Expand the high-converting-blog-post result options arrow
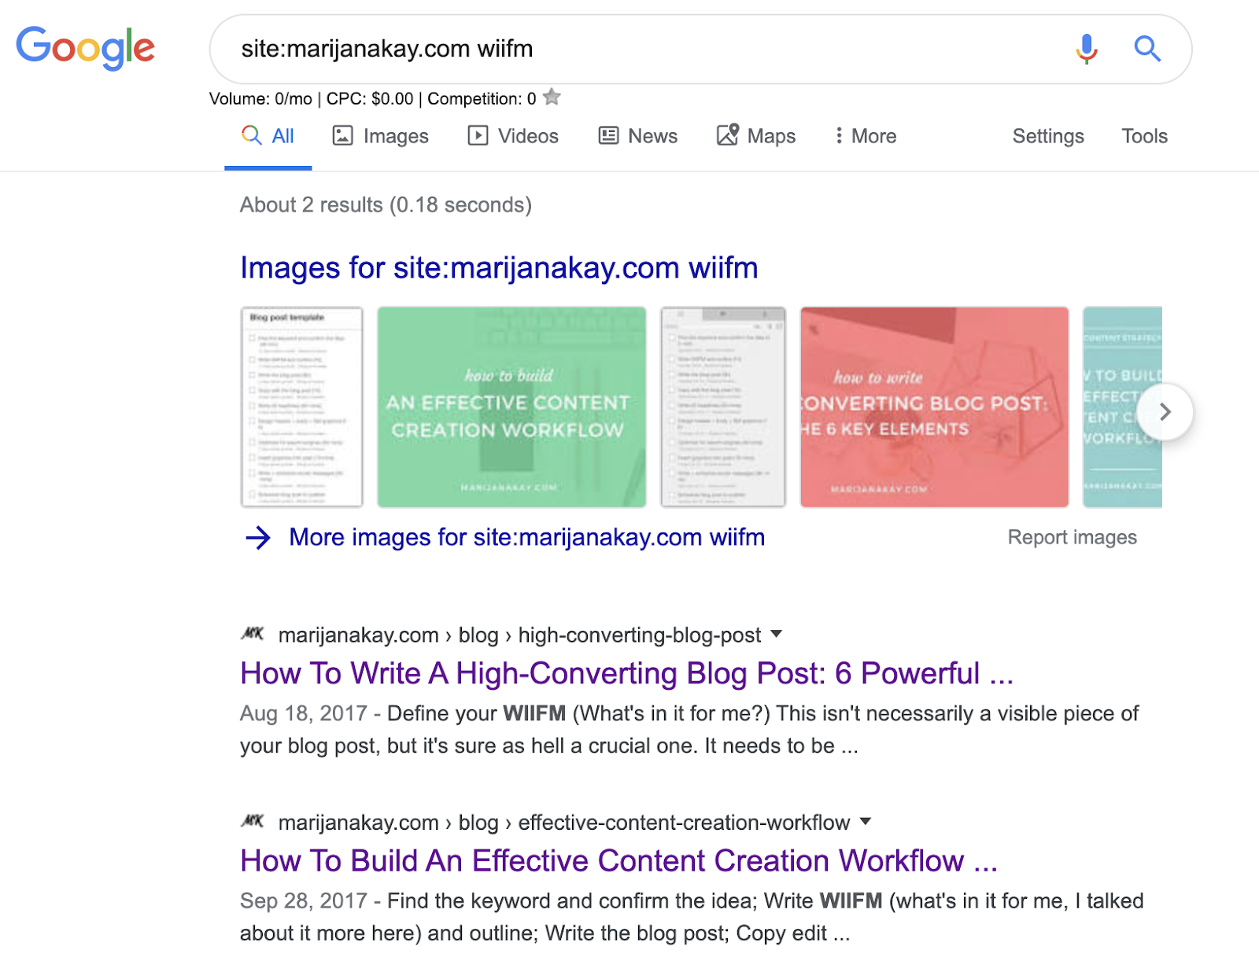 point(777,634)
